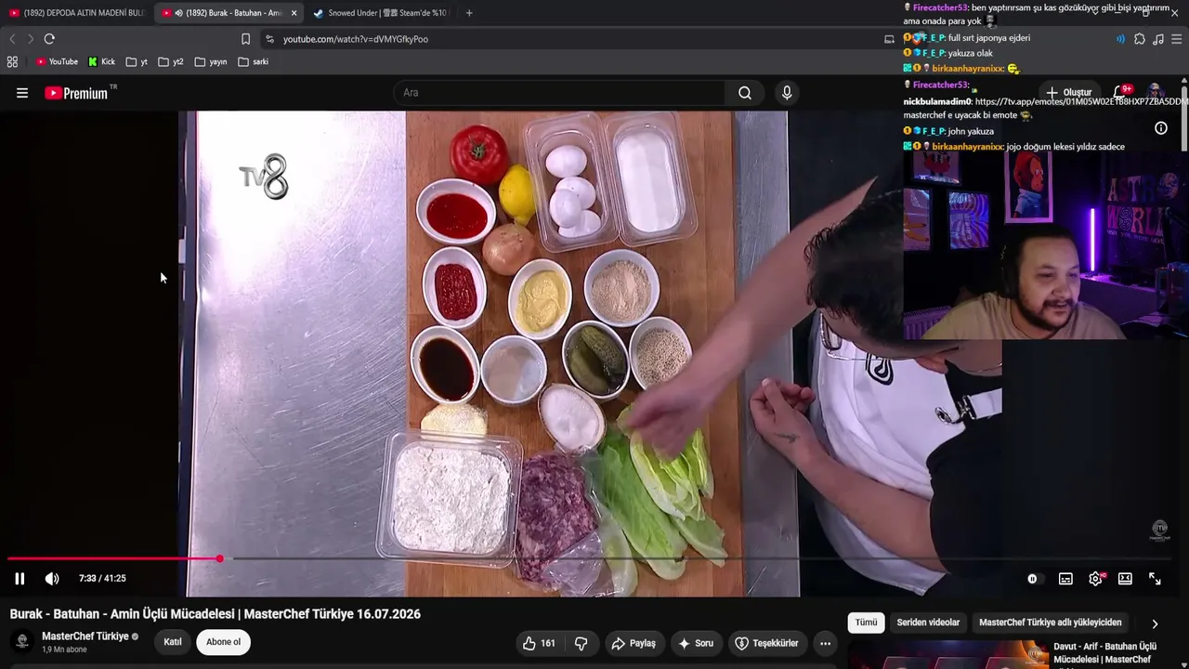This screenshot has width=1189, height=669.
Task: Go back with the browser back arrow
Action: 12,39
